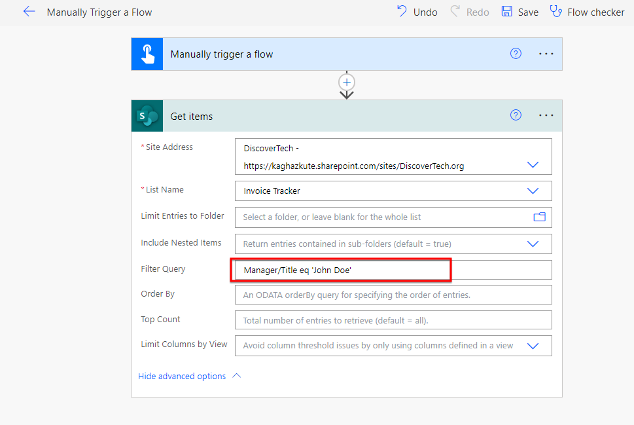Open the folder picker for Limit Entries to Folder

(x=539, y=217)
